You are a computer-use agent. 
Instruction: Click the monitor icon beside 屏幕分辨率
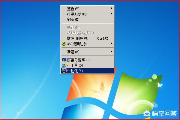[x=64, y=60]
